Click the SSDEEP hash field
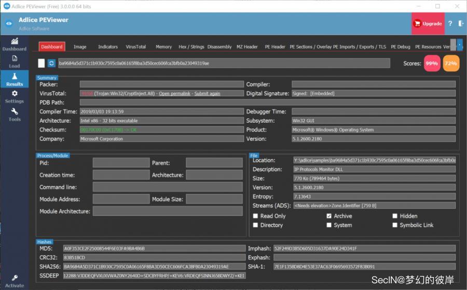 pos(154,275)
